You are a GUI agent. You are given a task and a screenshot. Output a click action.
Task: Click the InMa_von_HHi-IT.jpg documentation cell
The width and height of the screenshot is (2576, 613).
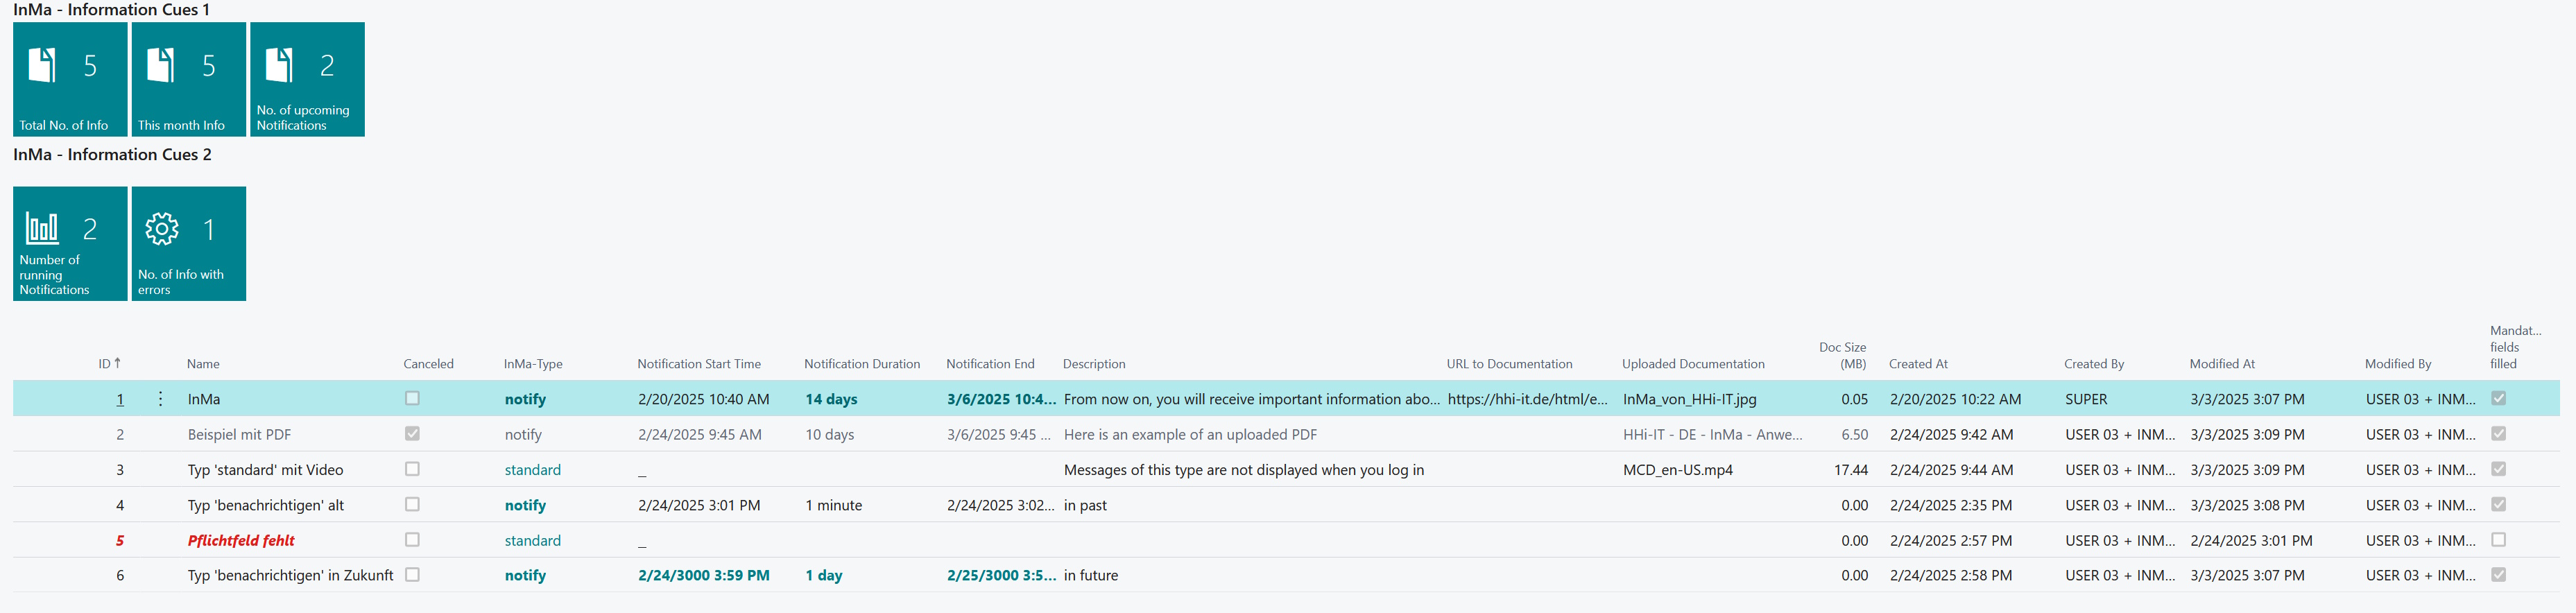1689,399
